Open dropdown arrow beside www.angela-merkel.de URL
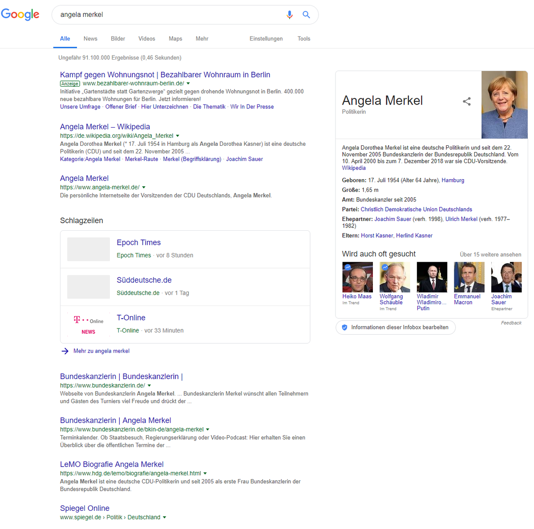The width and height of the screenshot is (534, 529). 144,188
